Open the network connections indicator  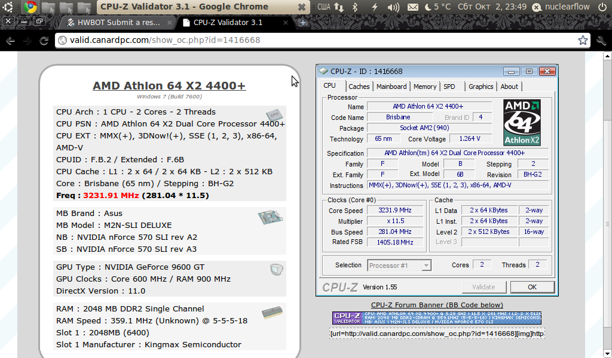point(339,7)
